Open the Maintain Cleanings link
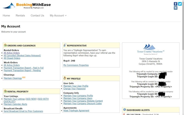The height and width of the screenshot is (115, 184). 13,78
